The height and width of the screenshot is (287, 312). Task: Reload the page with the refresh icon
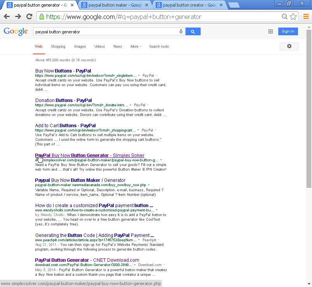pos(29,17)
